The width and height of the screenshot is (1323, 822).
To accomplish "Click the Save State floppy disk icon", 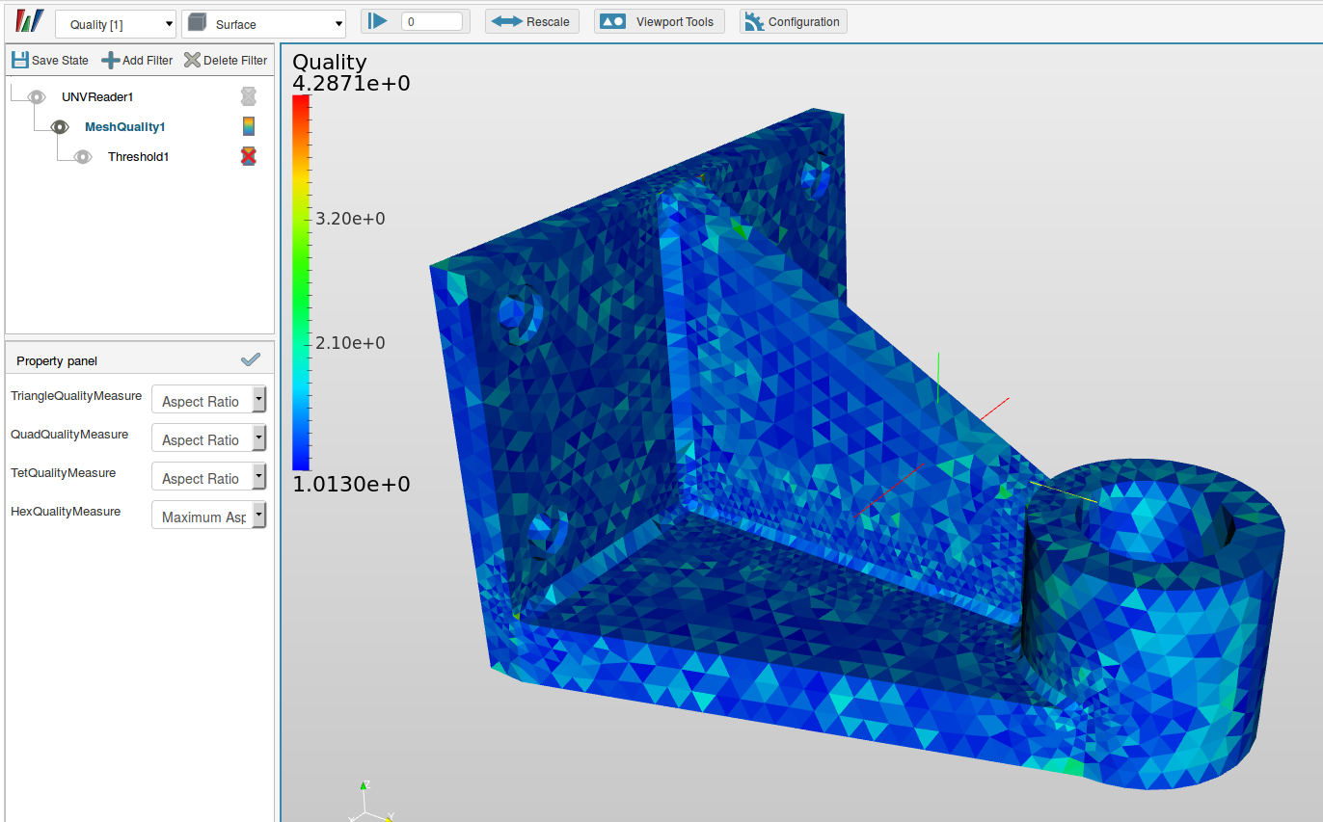I will point(20,60).
